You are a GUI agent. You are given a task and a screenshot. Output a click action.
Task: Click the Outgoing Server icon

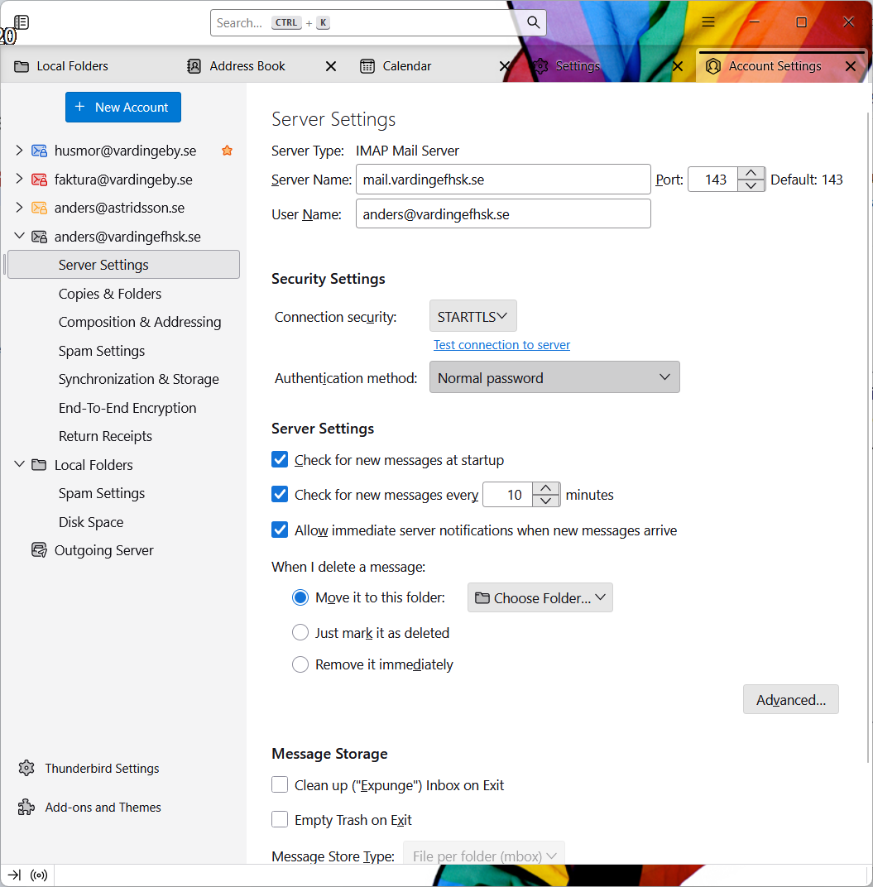(39, 550)
